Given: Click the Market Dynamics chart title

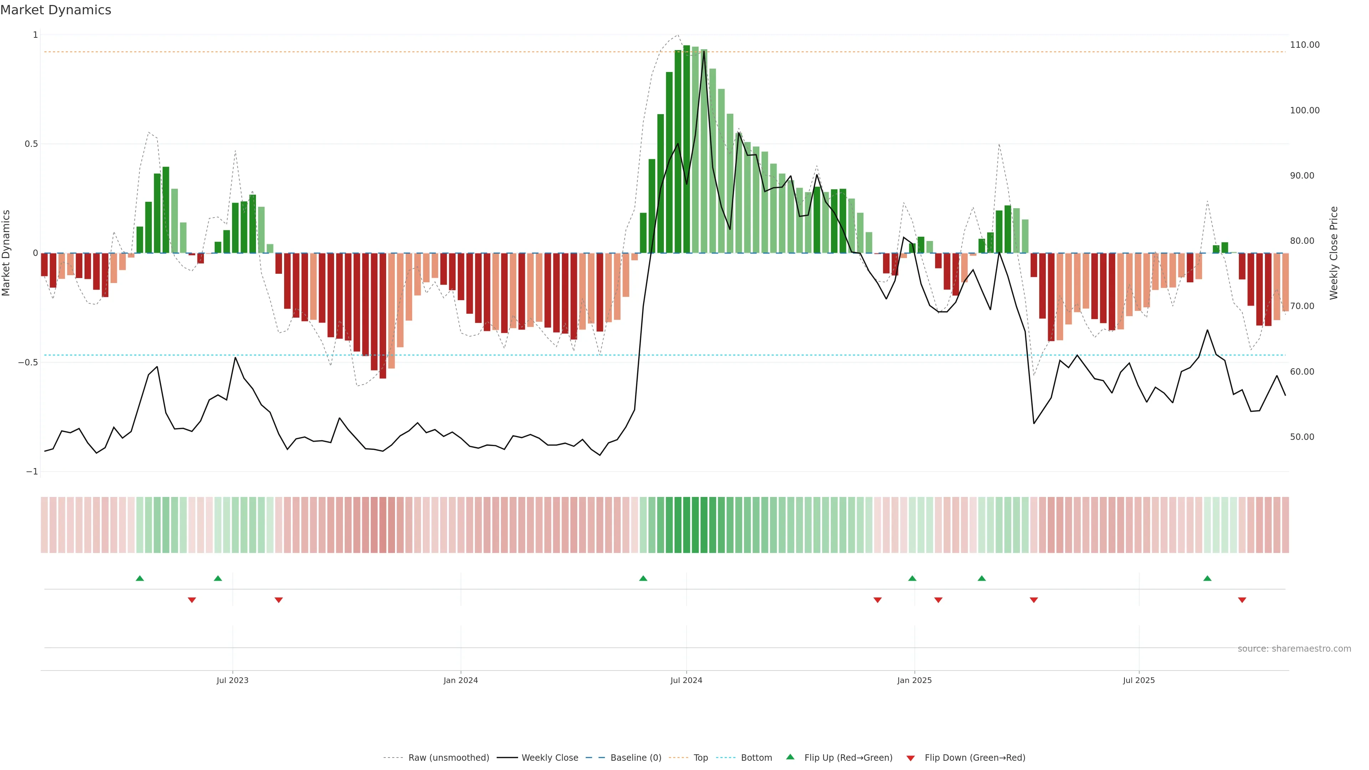Looking at the screenshot, I should pyautogui.click(x=56, y=10).
